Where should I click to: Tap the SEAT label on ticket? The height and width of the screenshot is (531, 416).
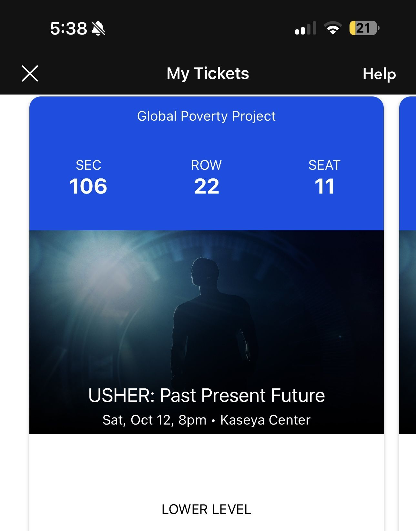324,165
